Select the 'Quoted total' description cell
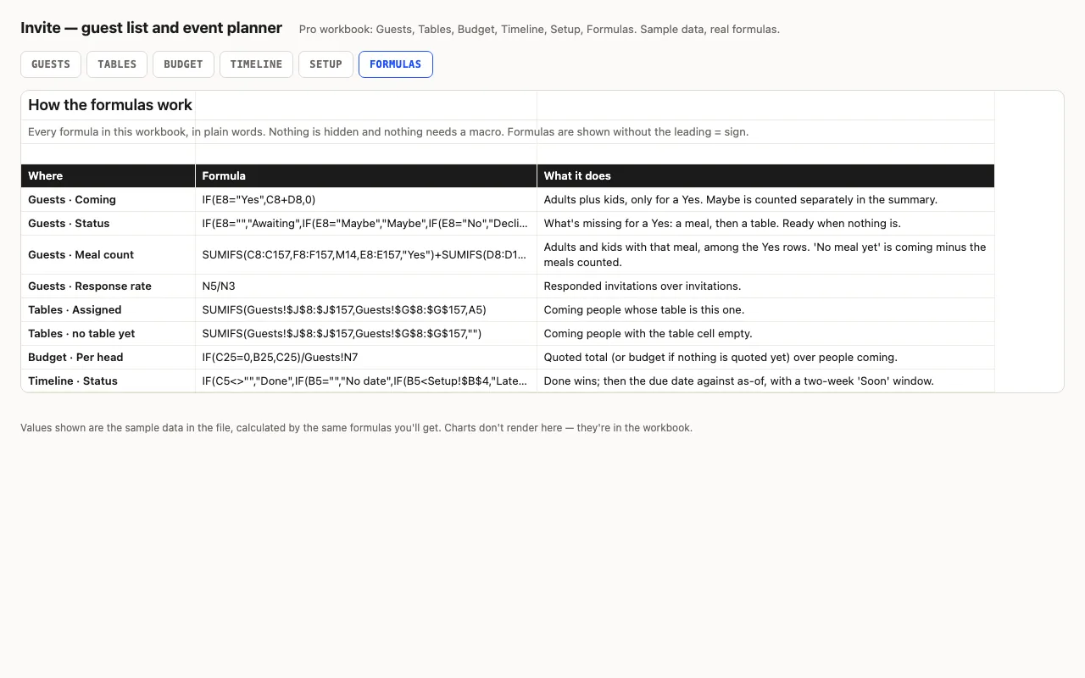The image size is (1085, 678). (765, 358)
